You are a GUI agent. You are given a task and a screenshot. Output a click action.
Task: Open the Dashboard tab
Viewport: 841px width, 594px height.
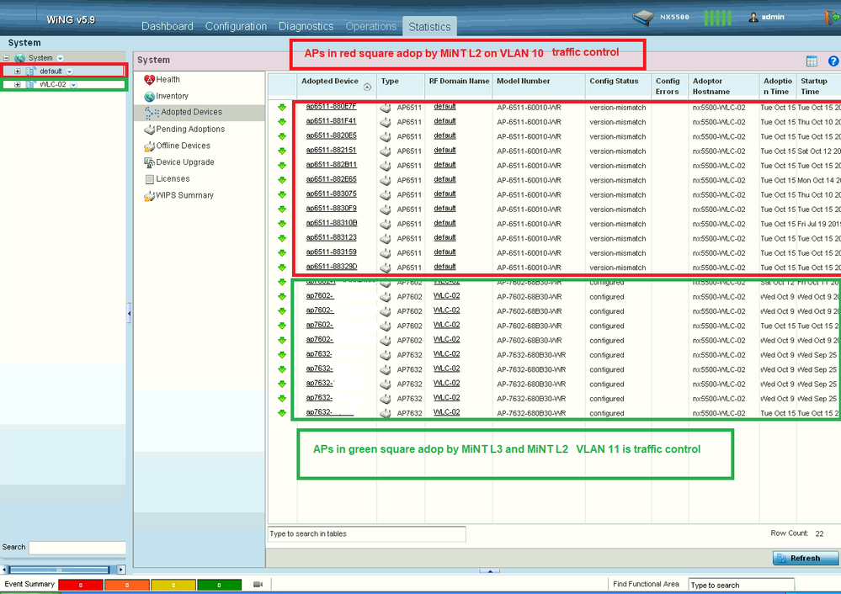(x=167, y=26)
